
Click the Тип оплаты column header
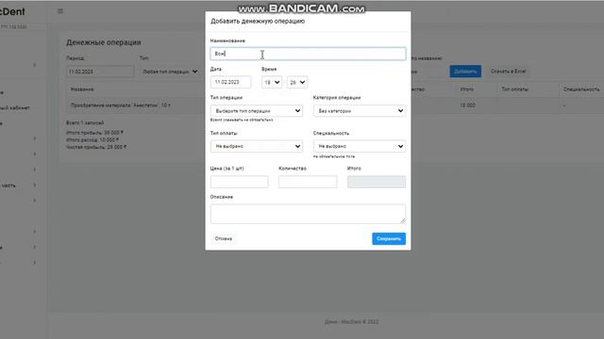point(514,89)
